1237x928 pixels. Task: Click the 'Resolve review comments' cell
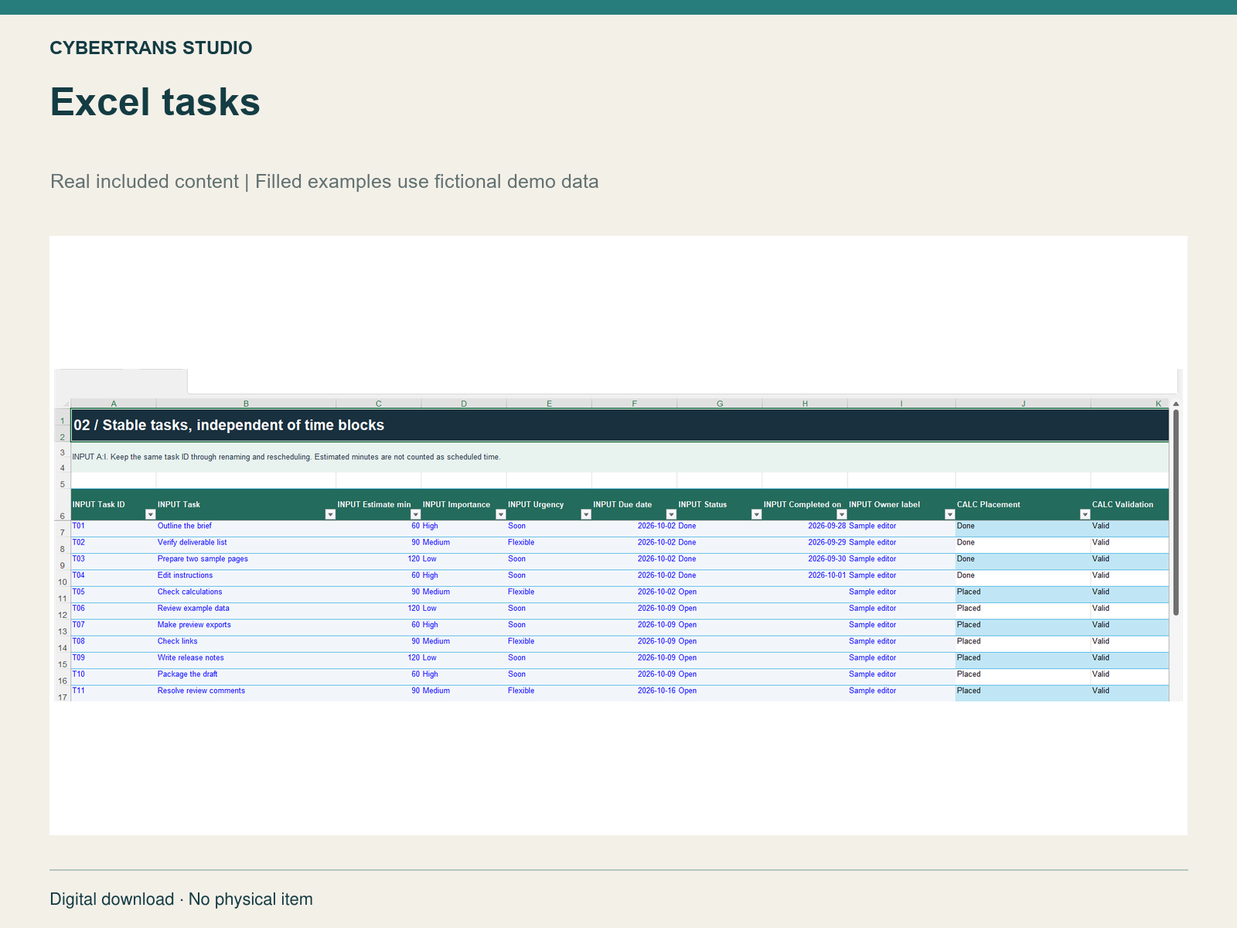coord(246,694)
